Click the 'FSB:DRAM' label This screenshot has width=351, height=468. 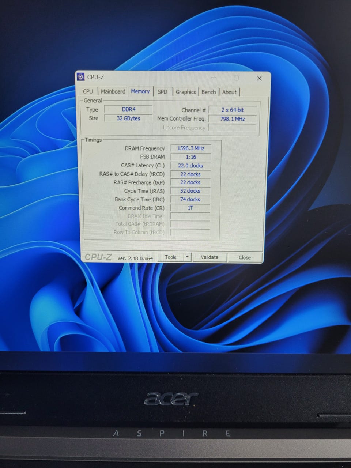click(x=152, y=157)
